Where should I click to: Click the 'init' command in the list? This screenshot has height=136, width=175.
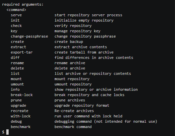15,20
